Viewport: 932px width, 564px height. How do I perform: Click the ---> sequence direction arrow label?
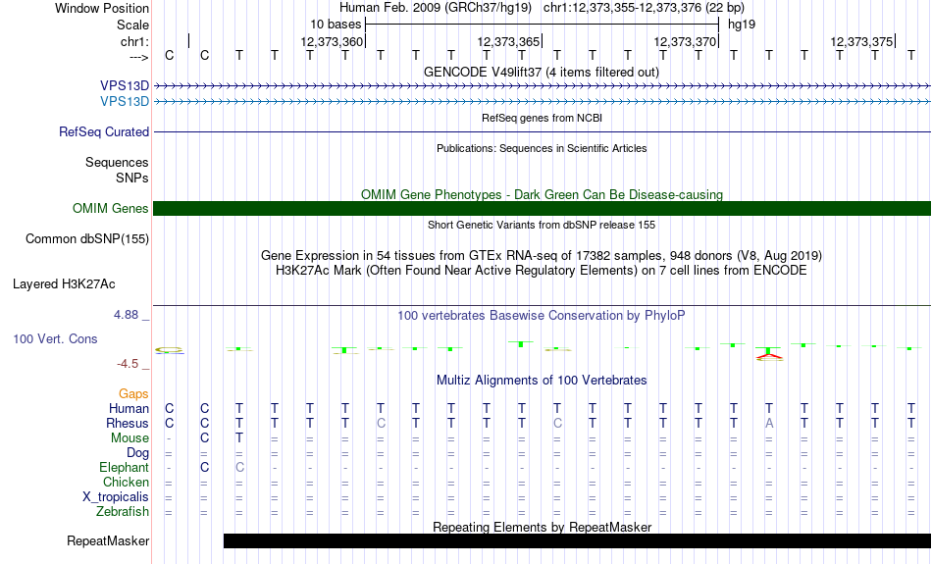tap(139, 57)
